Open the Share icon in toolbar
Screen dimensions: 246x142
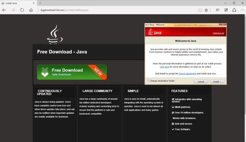234,10
